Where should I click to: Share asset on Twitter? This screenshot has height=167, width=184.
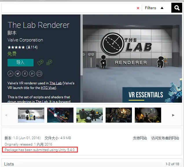point(18,74)
